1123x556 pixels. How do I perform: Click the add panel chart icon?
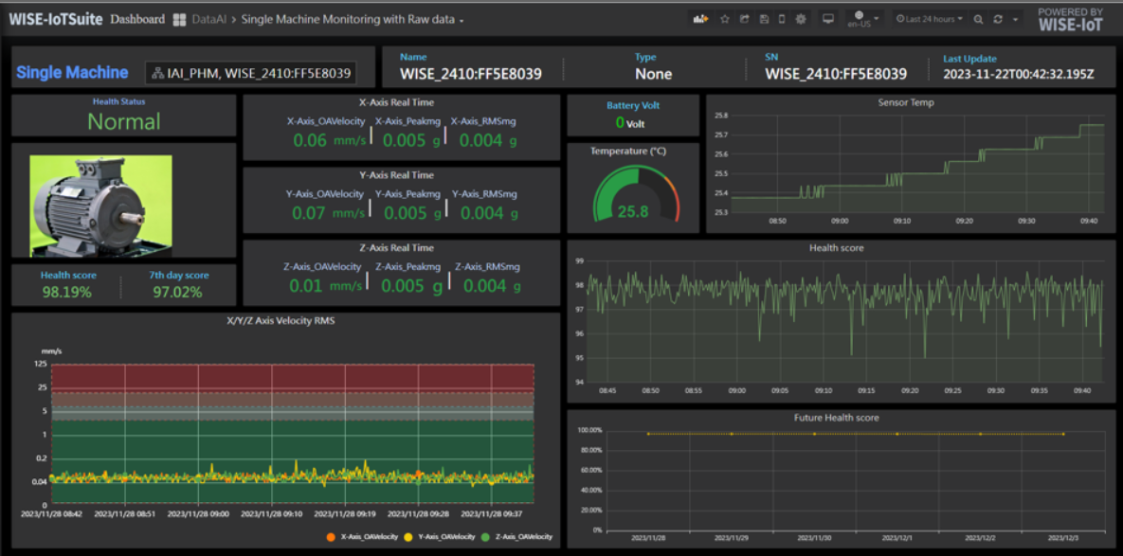(x=701, y=18)
